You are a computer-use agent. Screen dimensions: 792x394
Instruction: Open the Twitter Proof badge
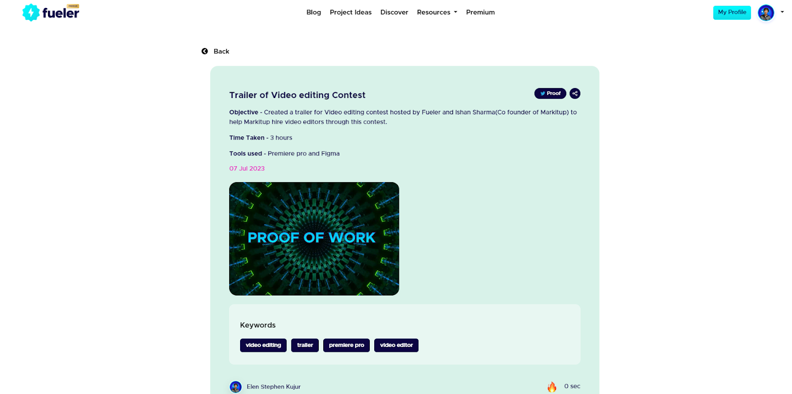pyautogui.click(x=550, y=94)
